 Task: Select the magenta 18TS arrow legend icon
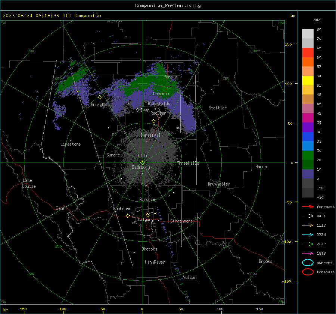click(308, 254)
